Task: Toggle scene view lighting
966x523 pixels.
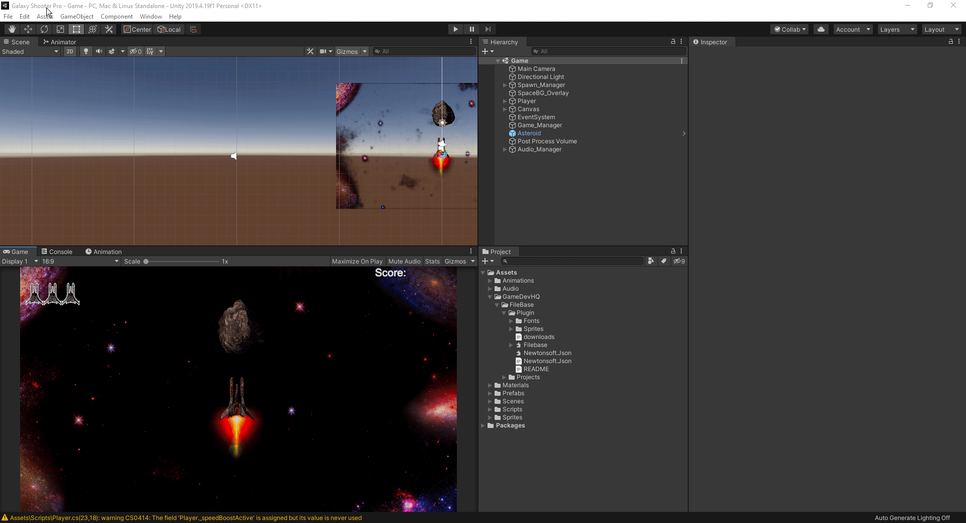Action: (x=86, y=51)
